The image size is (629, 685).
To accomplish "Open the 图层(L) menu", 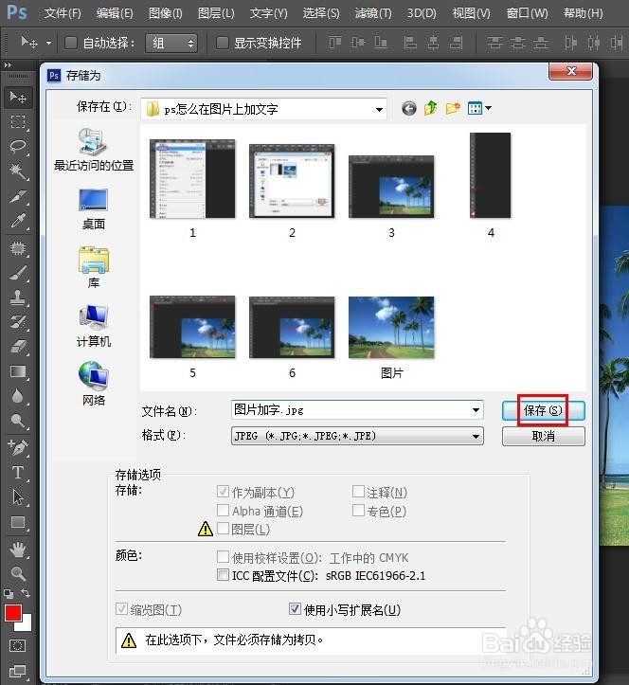I will click(x=216, y=13).
